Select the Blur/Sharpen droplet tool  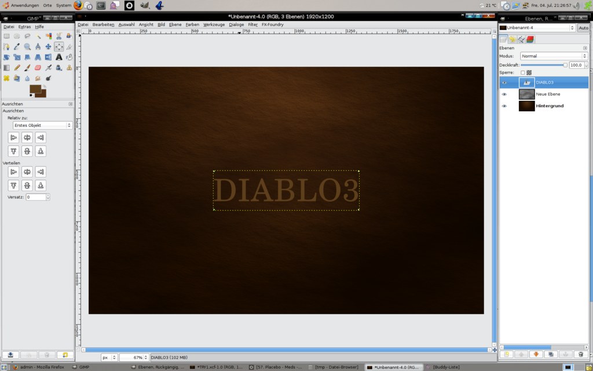pyautogui.click(x=27, y=78)
